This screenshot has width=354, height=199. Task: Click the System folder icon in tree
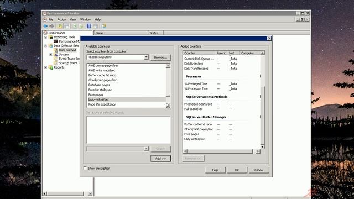click(x=56, y=54)
